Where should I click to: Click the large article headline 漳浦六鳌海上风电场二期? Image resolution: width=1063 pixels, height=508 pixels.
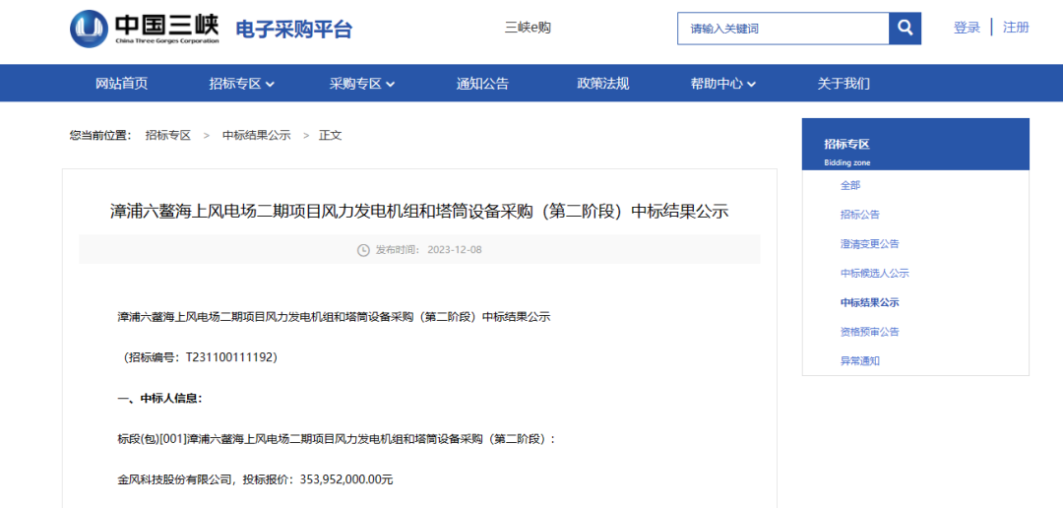[419, 211]
